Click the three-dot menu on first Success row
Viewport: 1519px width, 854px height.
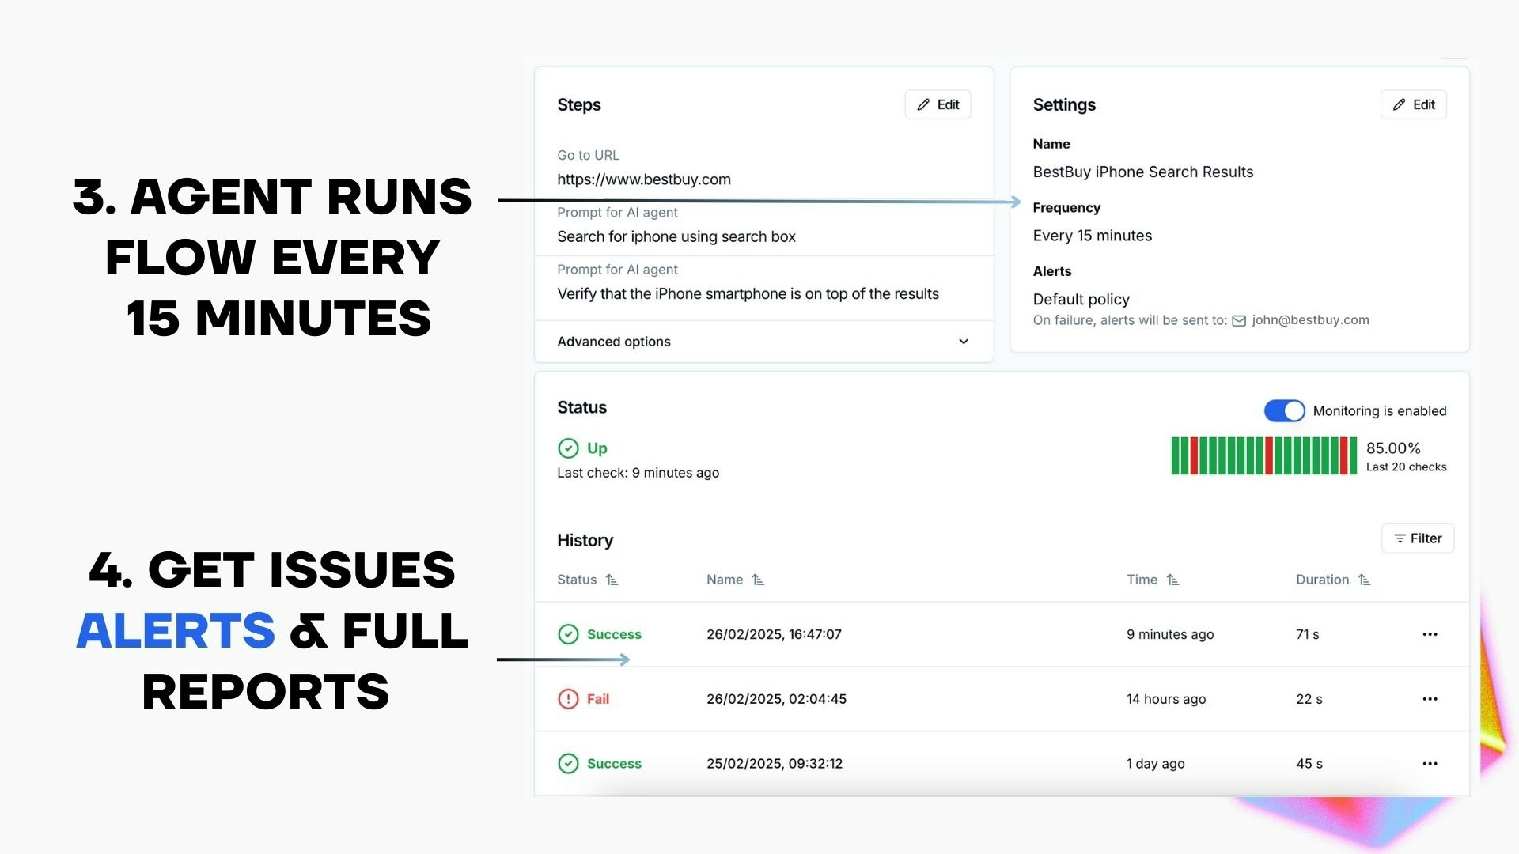(1430, 634)
